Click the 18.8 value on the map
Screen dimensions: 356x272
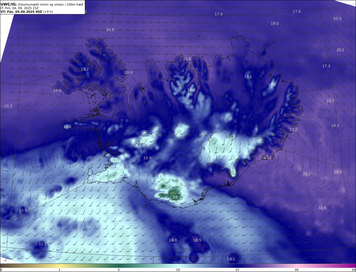[x=173, y=240]
